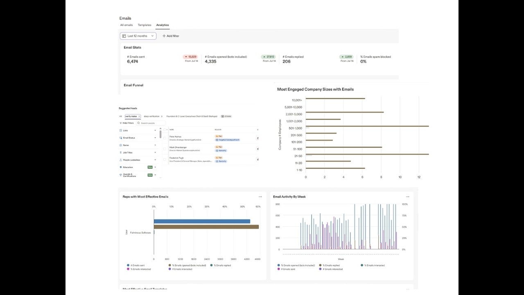Switch to the Templates tab

pyautogui.click(x=145, y=25)
